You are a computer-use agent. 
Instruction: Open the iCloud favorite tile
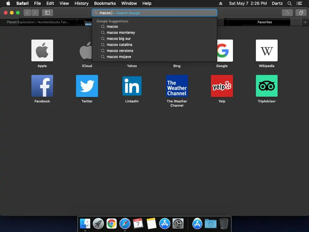85,50
